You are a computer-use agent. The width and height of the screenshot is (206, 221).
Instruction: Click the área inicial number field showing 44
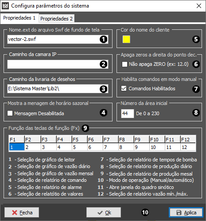pos(128,113)
